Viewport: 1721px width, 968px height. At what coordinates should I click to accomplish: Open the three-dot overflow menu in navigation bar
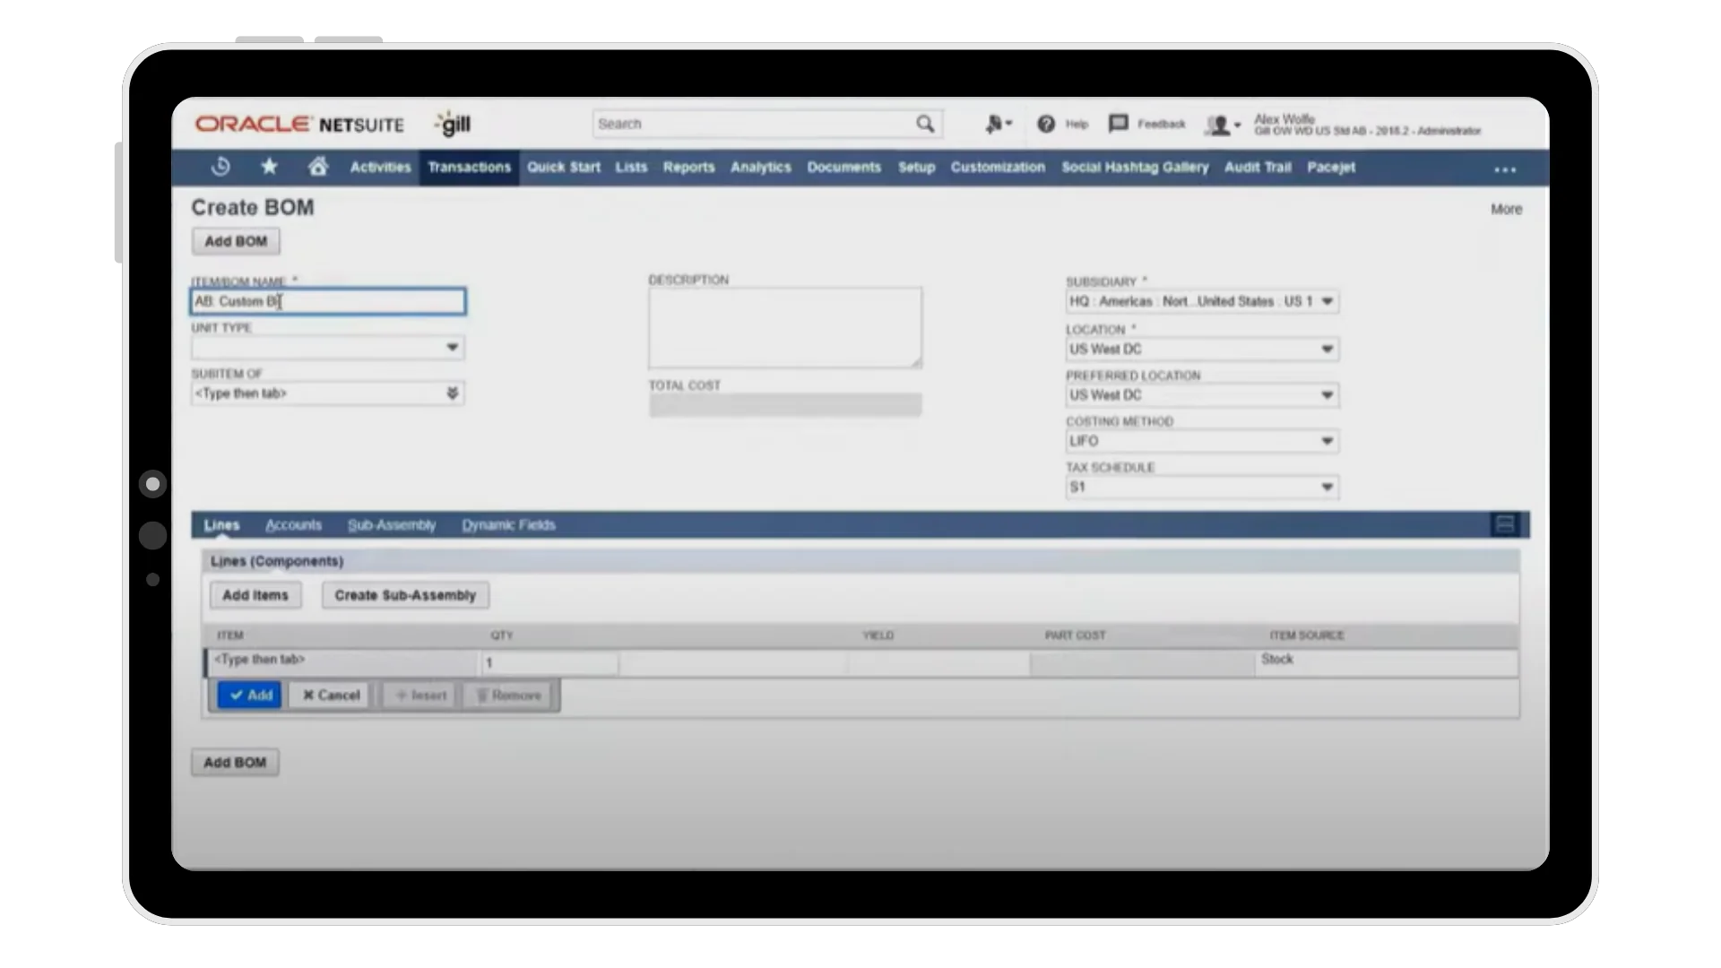1505,169
